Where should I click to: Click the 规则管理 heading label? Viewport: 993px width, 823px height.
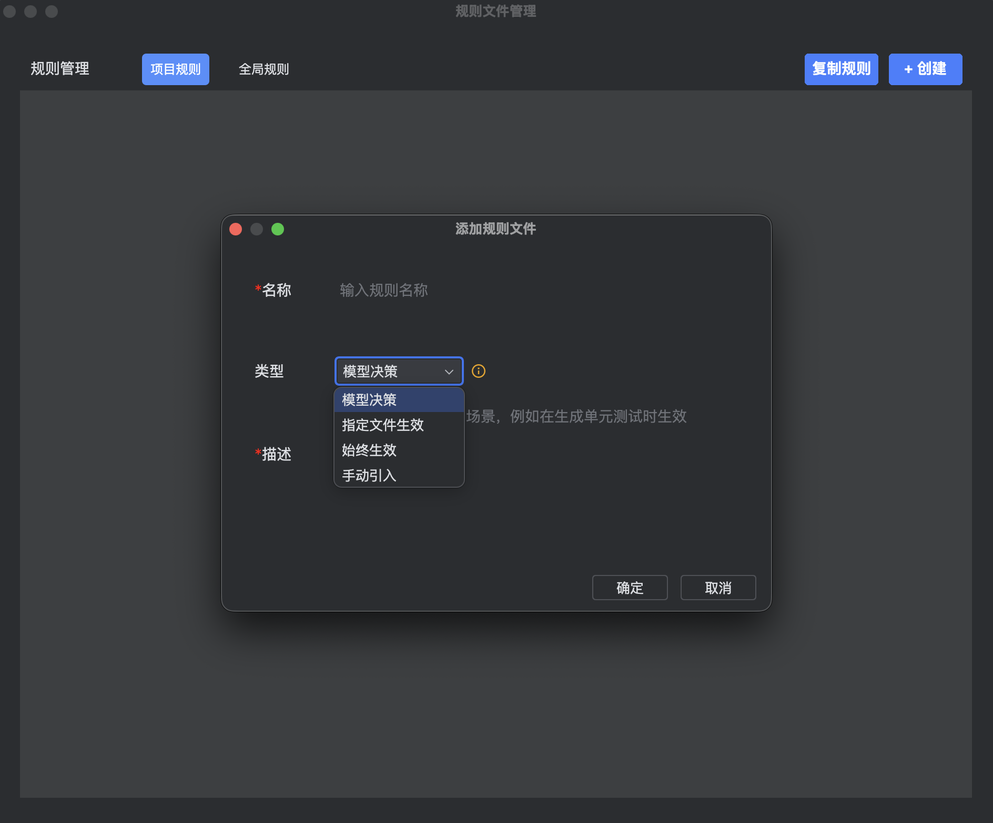[60, 69]
